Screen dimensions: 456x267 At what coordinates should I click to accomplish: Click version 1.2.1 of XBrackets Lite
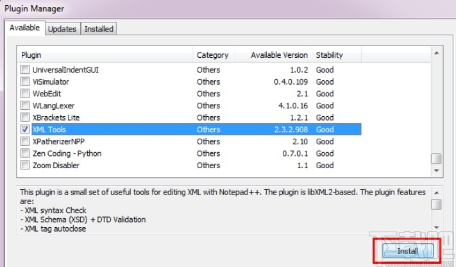pos(299,117)
